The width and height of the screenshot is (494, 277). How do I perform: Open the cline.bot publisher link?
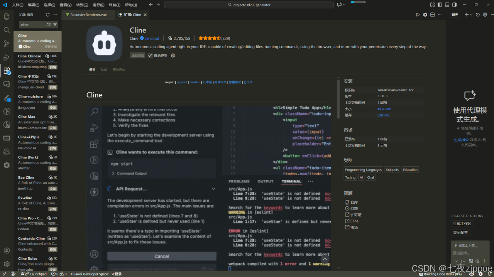[x=152, y=39]
